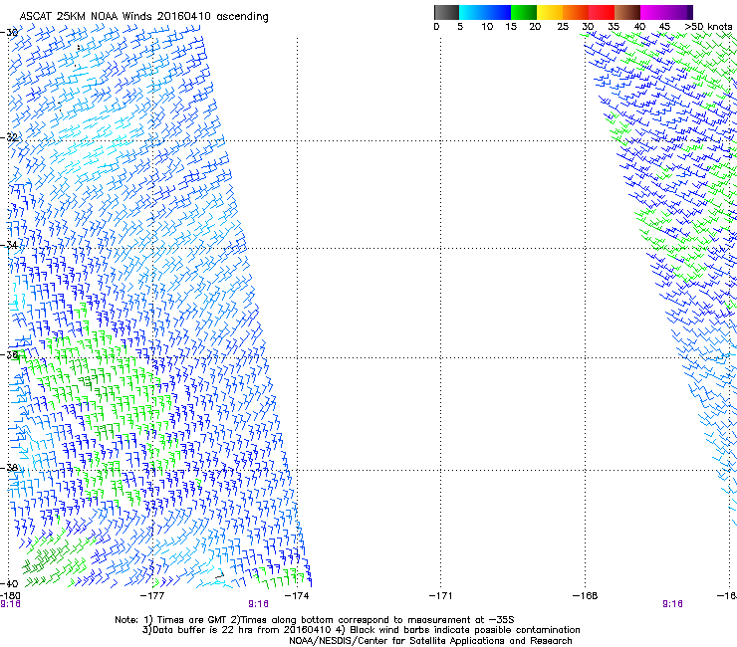Click the '-34' latitude axis label
This screenshot has height=647, width=737.
point(9,245)
